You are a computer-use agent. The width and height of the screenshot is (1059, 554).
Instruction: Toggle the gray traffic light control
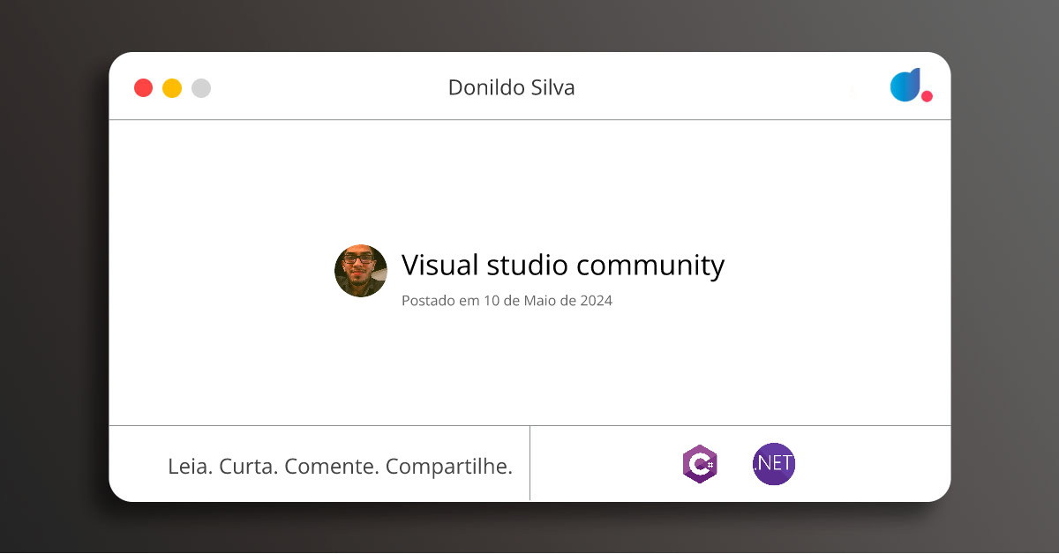point(201,87)
